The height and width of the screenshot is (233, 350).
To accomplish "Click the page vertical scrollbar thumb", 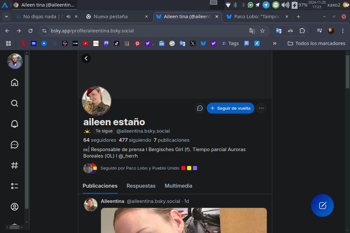I will 347,71.
